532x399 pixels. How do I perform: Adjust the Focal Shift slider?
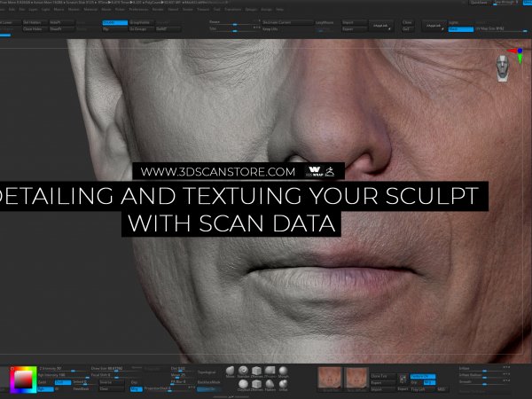pyautogui.click(x=115, y=376)
